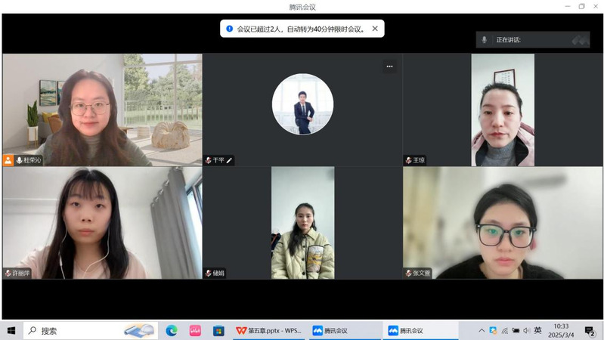Viewport: 604px width, 340px height.
Task: Click the taskbar 搜索 search box
Action: [76, 330]
